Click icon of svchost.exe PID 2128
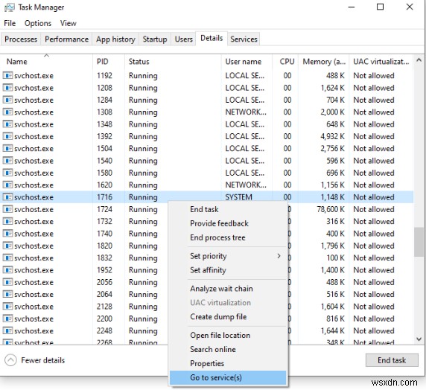Viewport: 426px width, 390px height. pos(7,307)
